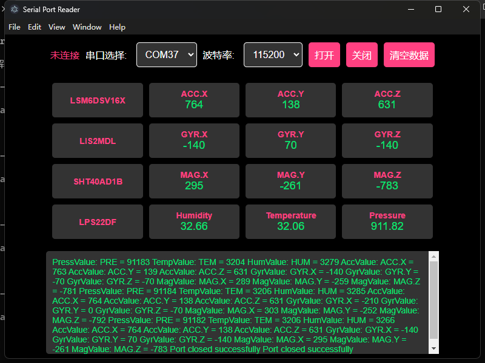The image size is (485, 363).
Task: Maximize the Serial Port Reader window
Action: click(438, 9)
